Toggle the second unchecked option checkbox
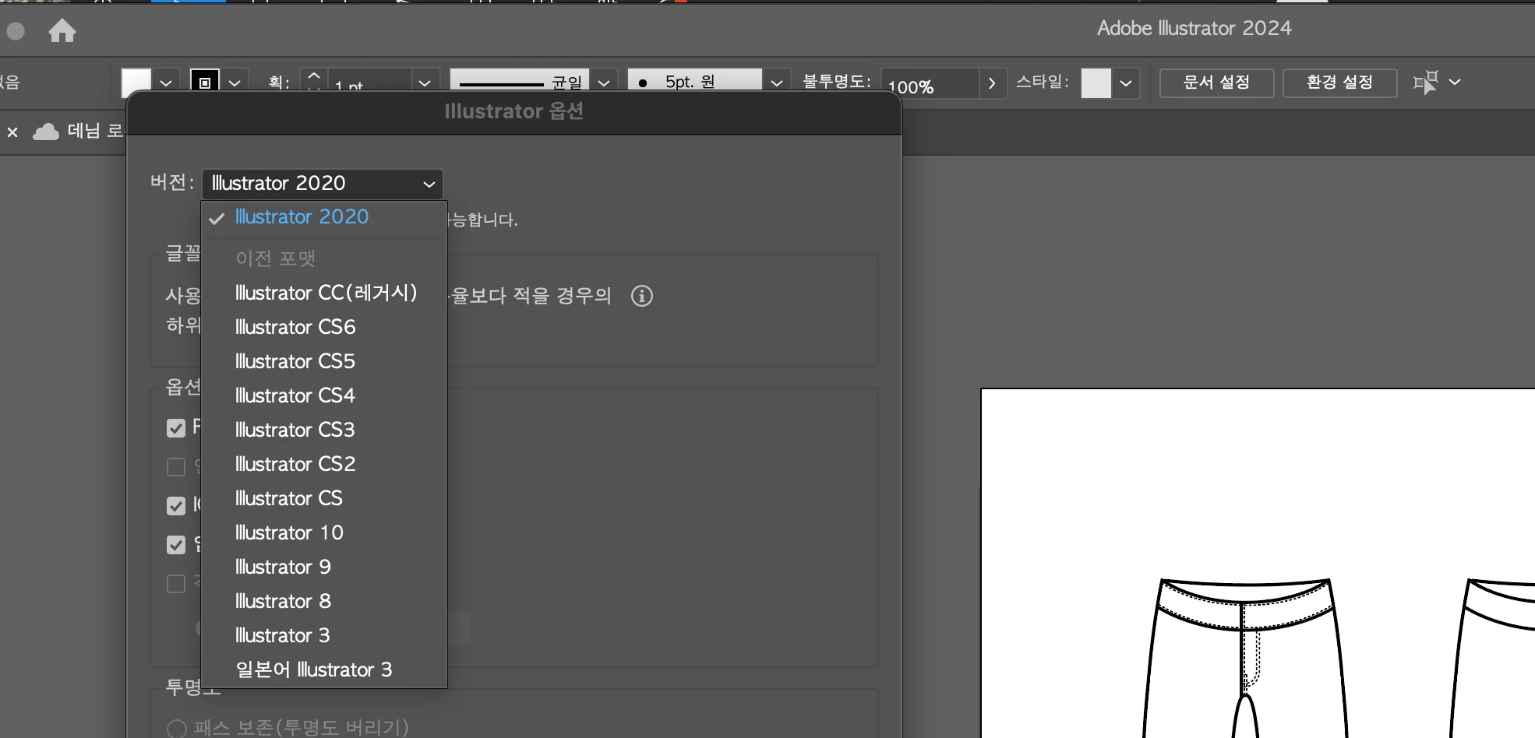Viewport: 1535px width, 738px height. point(176,467)
